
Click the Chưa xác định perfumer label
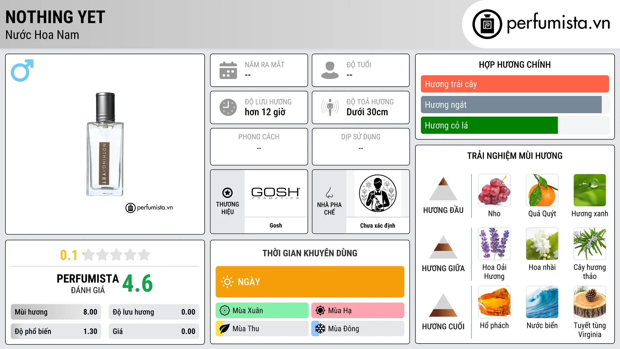378,225
